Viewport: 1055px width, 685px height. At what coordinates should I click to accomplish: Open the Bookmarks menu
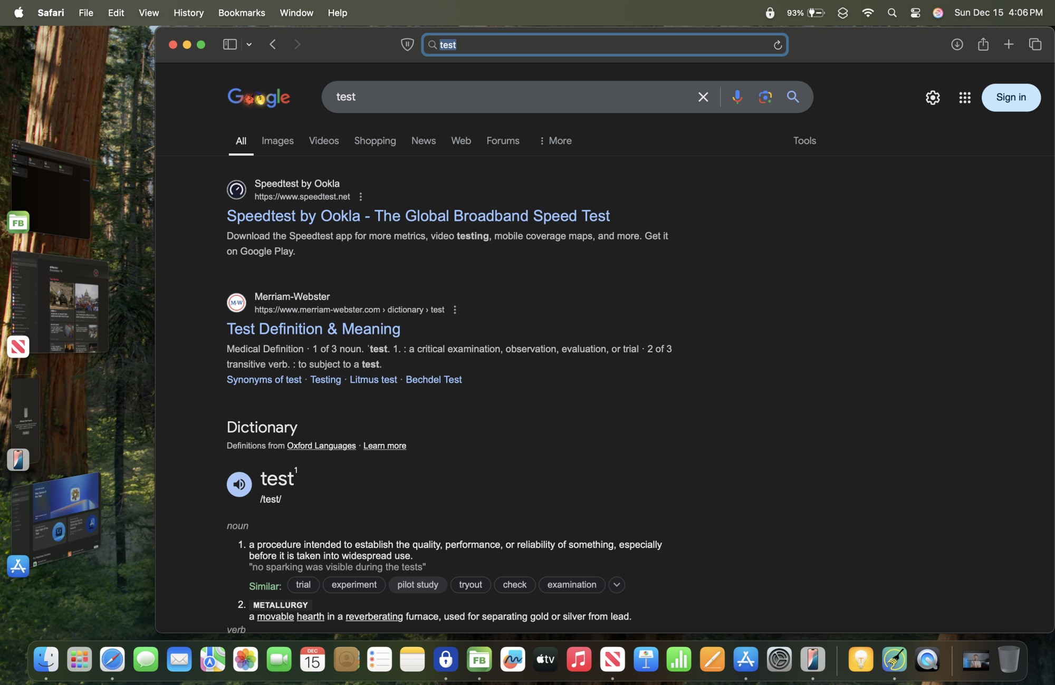[241, 13]
